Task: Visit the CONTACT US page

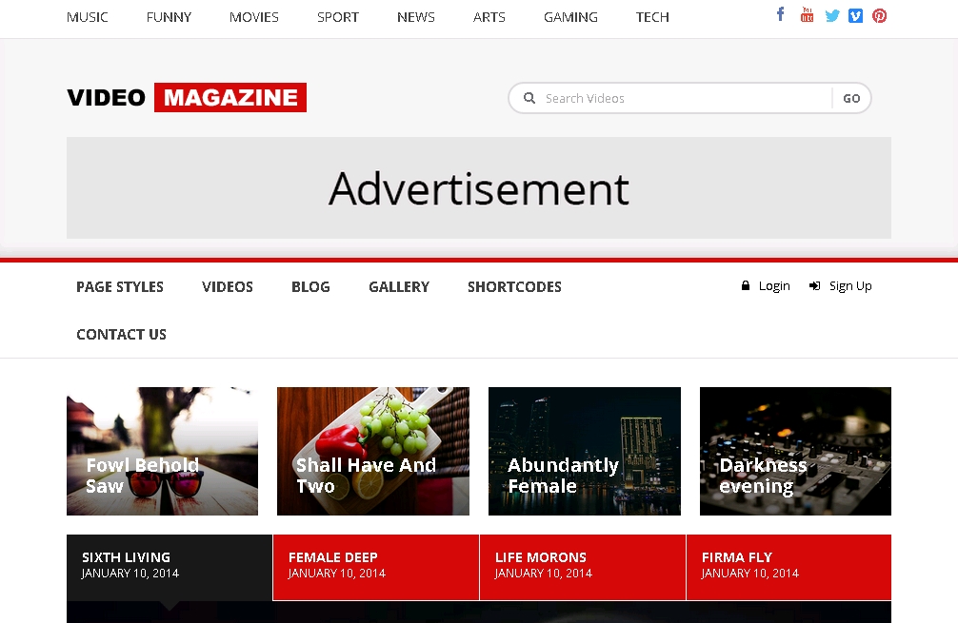Action: [x=121, y=335]
